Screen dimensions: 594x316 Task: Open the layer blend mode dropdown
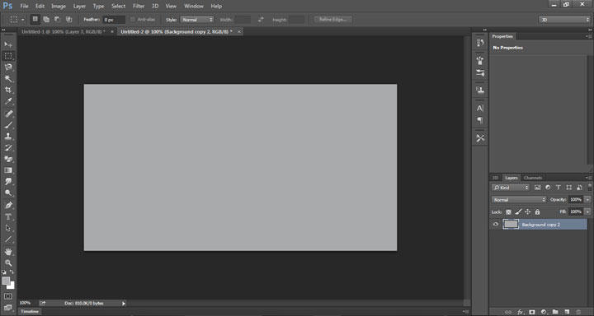519,199
